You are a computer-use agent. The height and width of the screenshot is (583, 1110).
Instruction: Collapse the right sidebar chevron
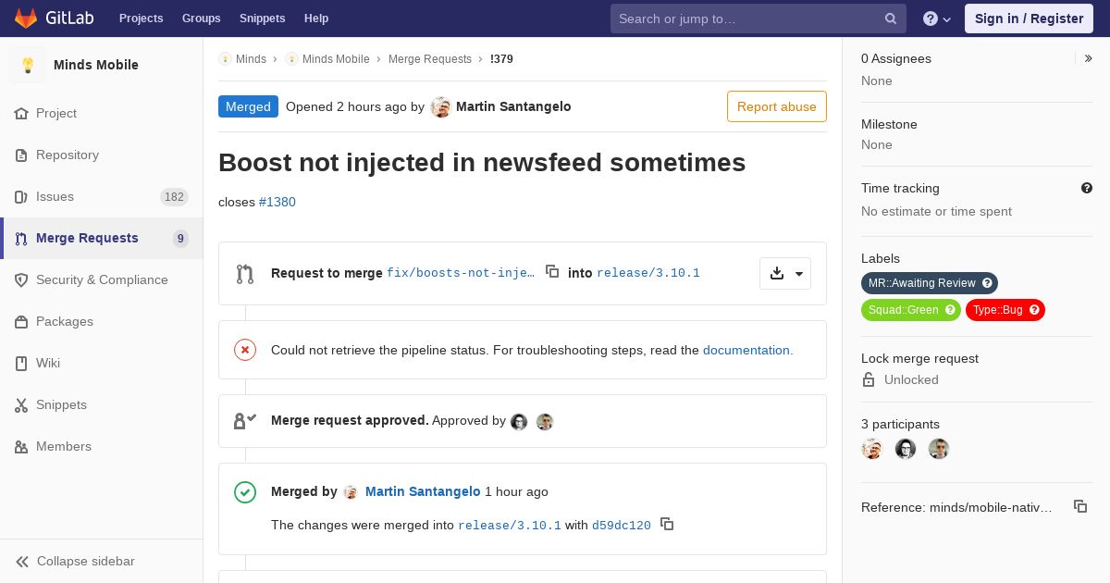1089,58
